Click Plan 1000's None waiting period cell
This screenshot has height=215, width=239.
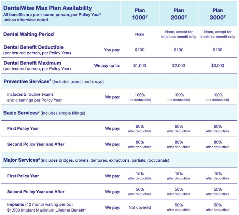(x=140, y=34)
